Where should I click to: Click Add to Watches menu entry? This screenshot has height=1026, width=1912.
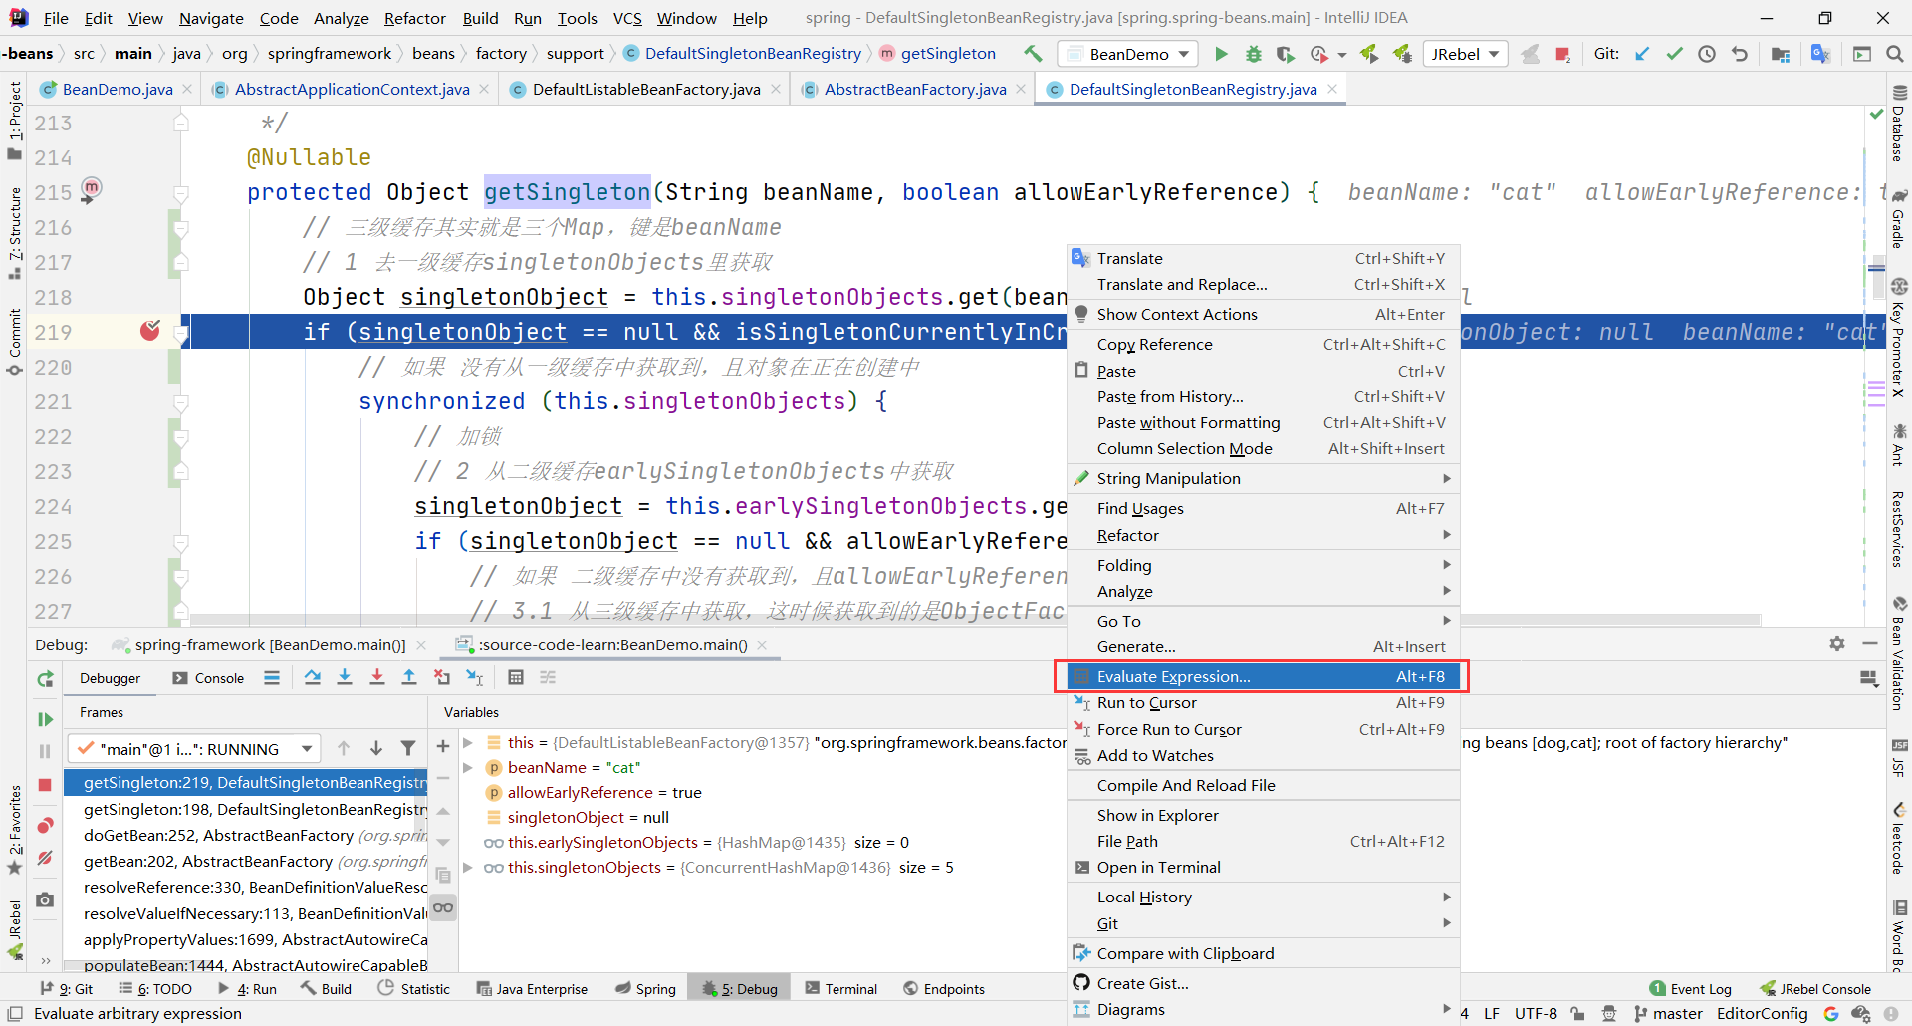pos(1263,755)
